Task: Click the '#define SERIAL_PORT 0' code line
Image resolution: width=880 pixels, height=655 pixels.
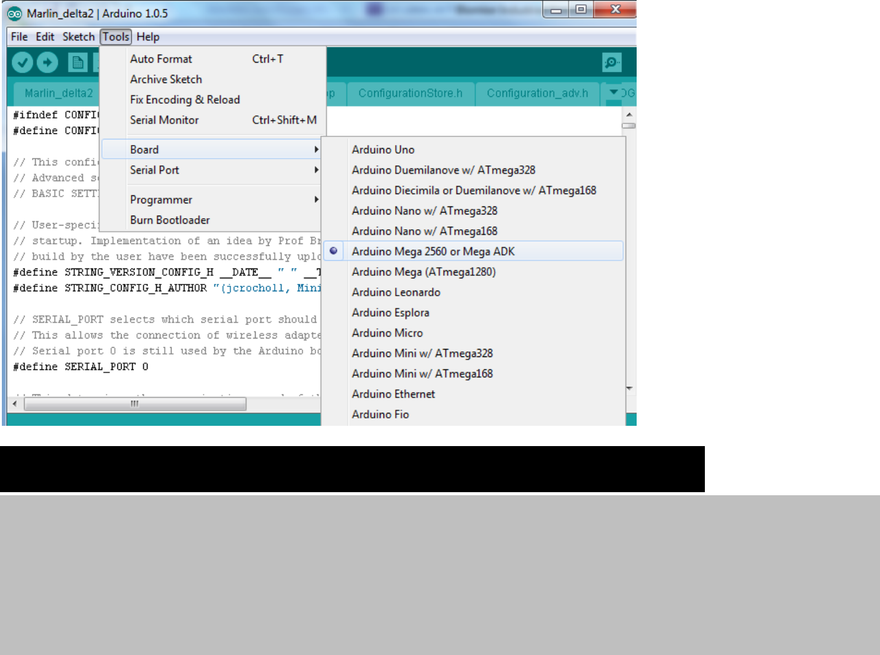Action: coord(81,367)
